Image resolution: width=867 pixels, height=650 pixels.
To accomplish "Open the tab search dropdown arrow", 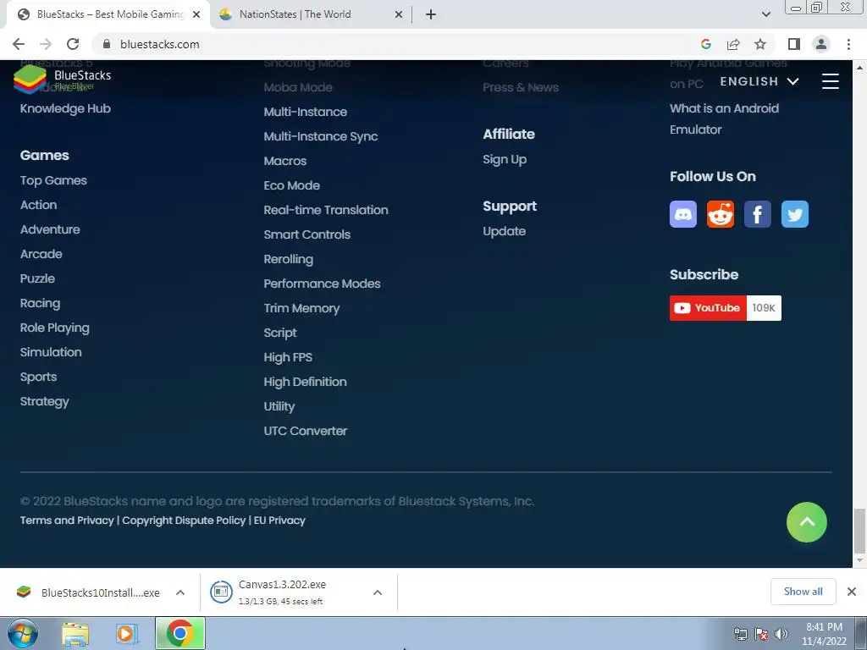I will [765, 14].
